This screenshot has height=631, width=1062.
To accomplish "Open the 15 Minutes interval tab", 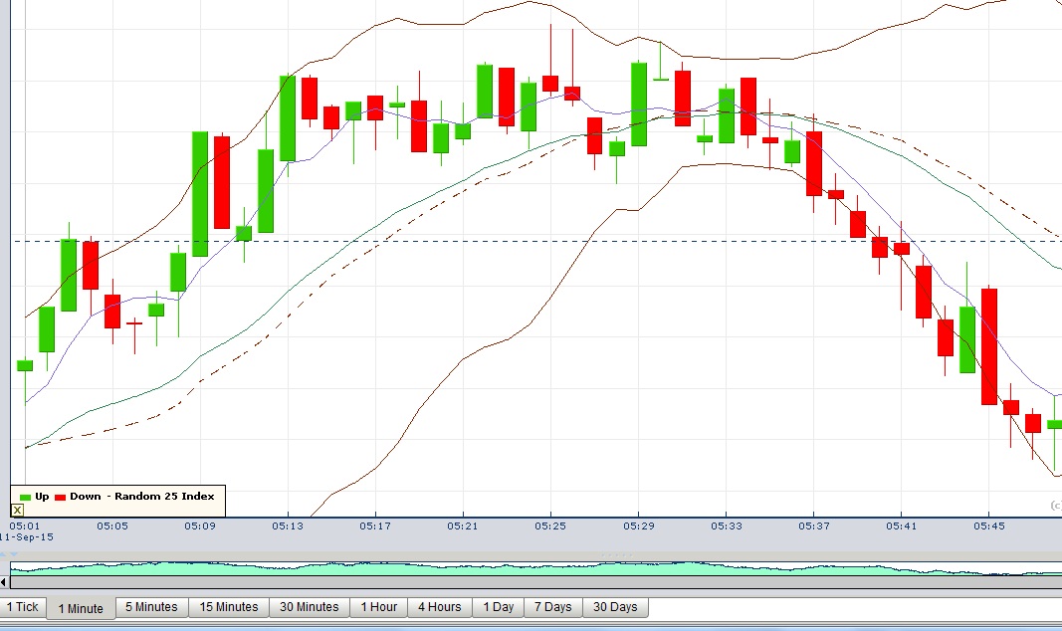I will coord(229,607).
